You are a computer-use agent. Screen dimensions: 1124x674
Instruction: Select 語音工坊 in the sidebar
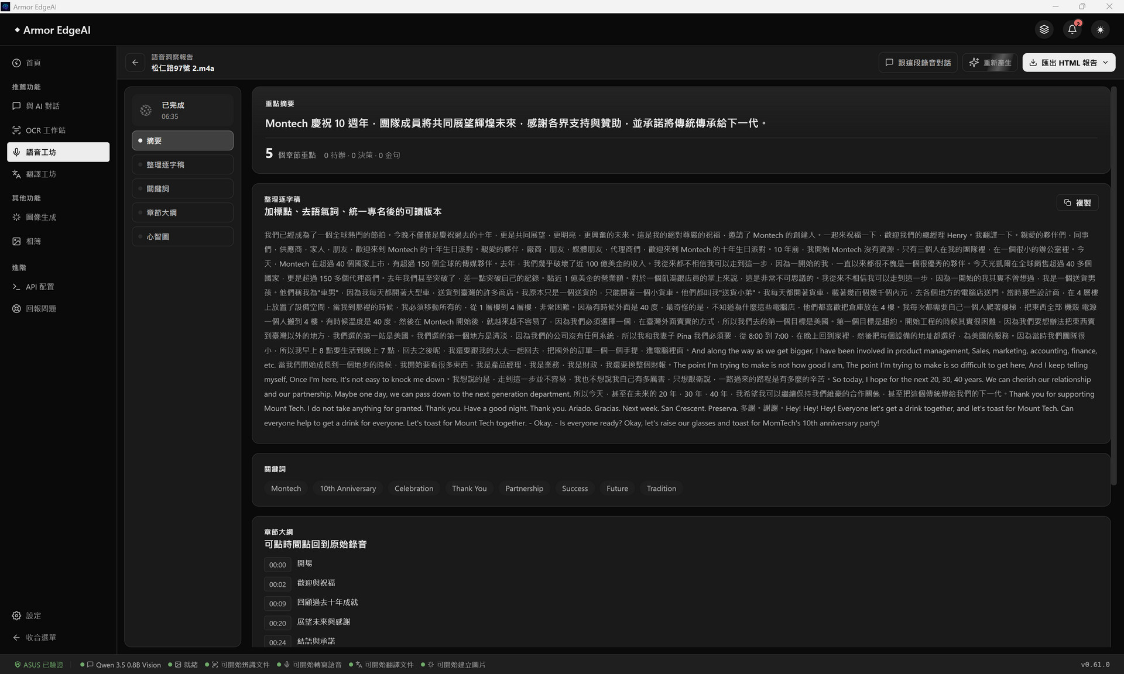(58, 152)
